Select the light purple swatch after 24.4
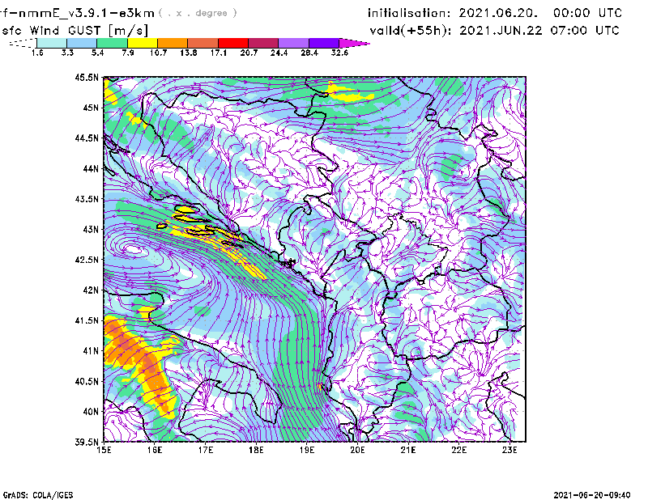This screenshot has width=648, height=500. point(294,43)
